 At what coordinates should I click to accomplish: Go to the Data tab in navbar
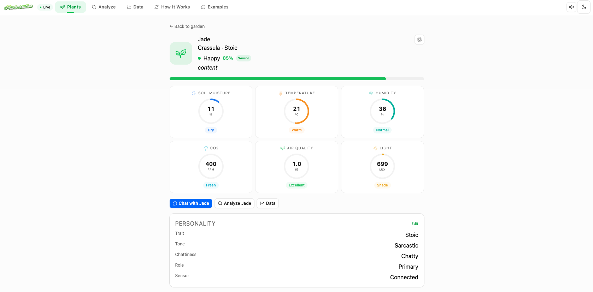click(135, 7)
